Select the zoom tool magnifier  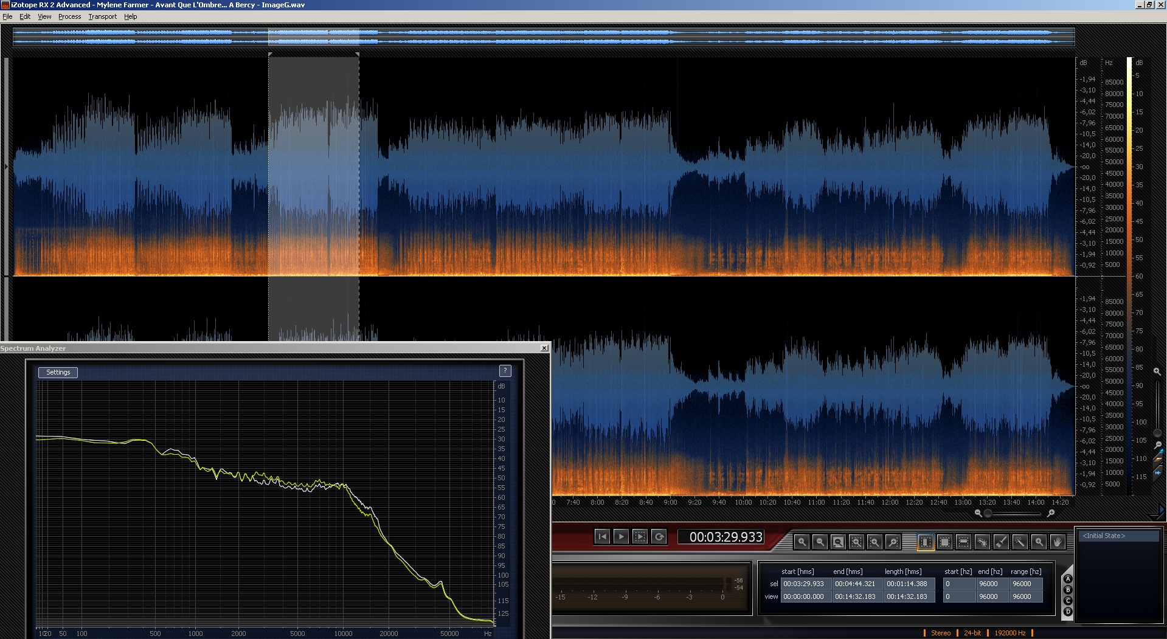click(x=1039, y=541)
